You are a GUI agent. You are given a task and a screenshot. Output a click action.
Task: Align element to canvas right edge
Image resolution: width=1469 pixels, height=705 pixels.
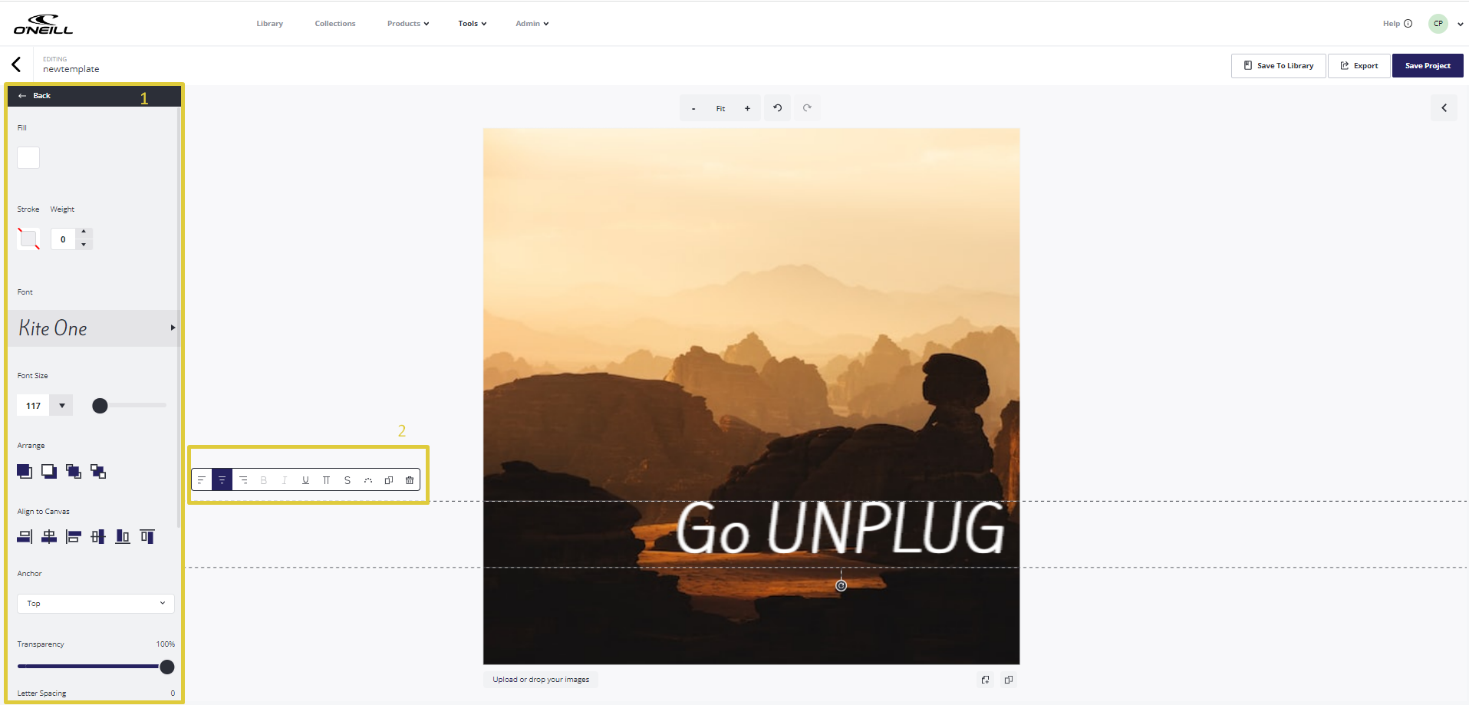pyautogui.click(x=25, y=536)
